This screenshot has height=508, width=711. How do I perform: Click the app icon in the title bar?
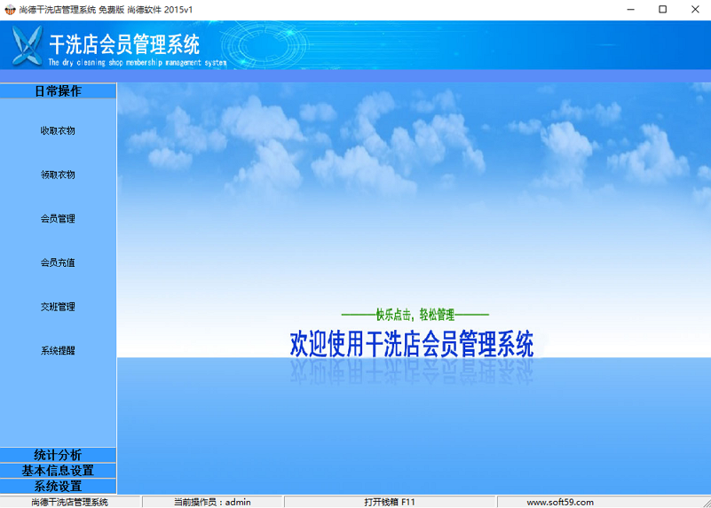point(10,10)
